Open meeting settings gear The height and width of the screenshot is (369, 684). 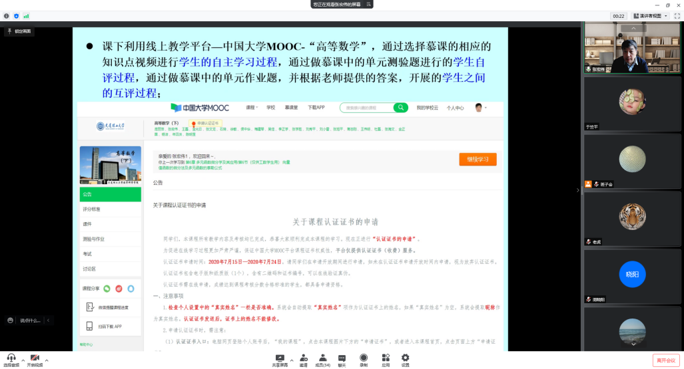(405, 361)
